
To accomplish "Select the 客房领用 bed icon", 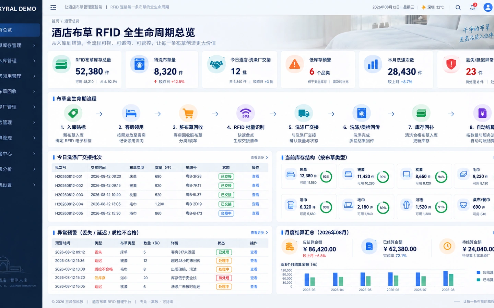I will coord(131,113).
